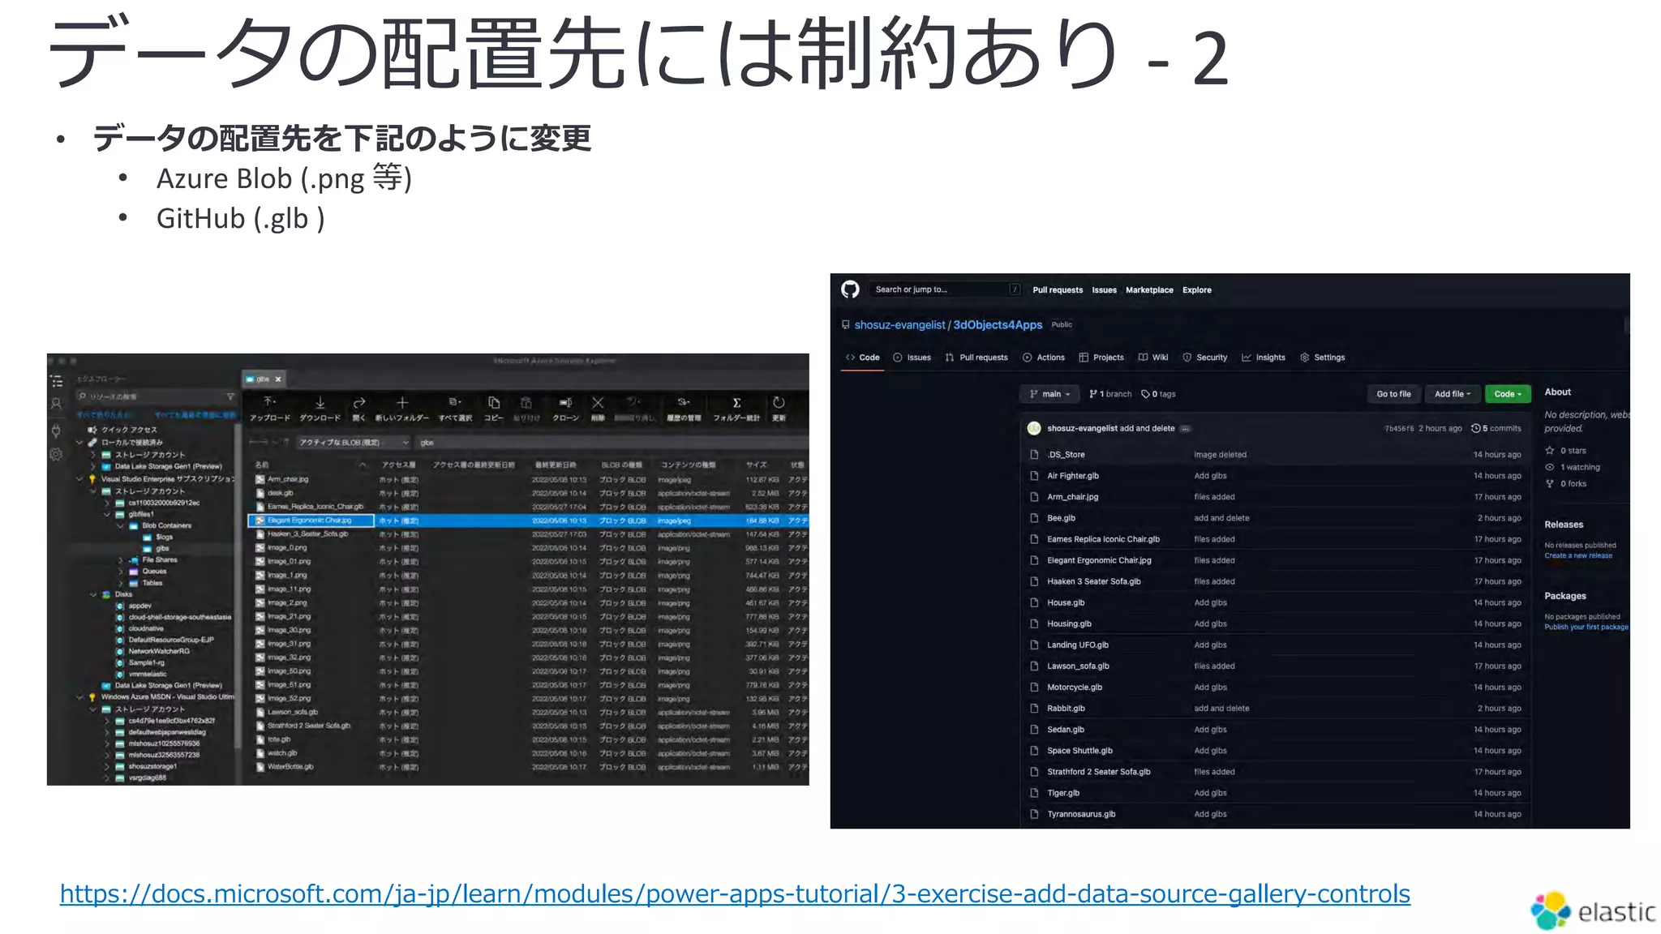Image resolution: width=1661 pixels, height=934 pixels.
Task: Click the commit author avatar
Action: tap(1034, 428)
